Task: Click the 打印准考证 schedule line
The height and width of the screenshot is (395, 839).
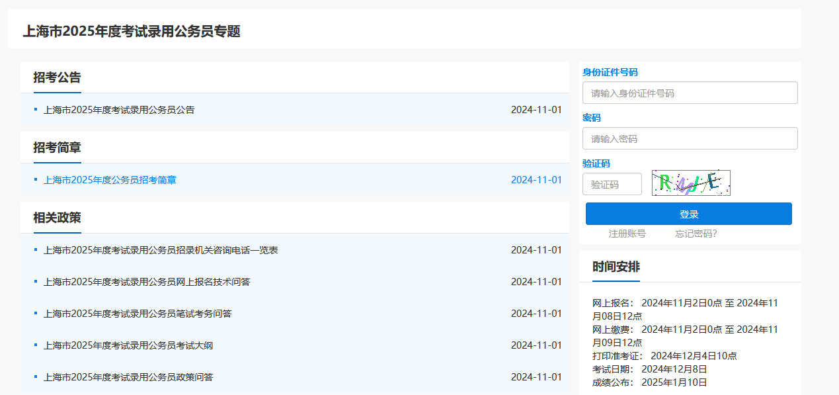Action: click(664, 356)
